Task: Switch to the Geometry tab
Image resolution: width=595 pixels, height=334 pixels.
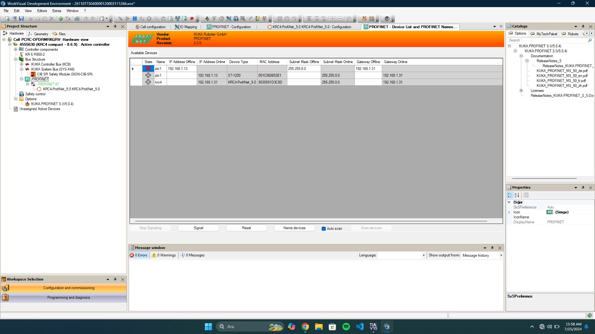Action: pos(38,34)
